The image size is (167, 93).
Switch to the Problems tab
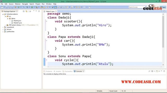[x=48, y=71]
